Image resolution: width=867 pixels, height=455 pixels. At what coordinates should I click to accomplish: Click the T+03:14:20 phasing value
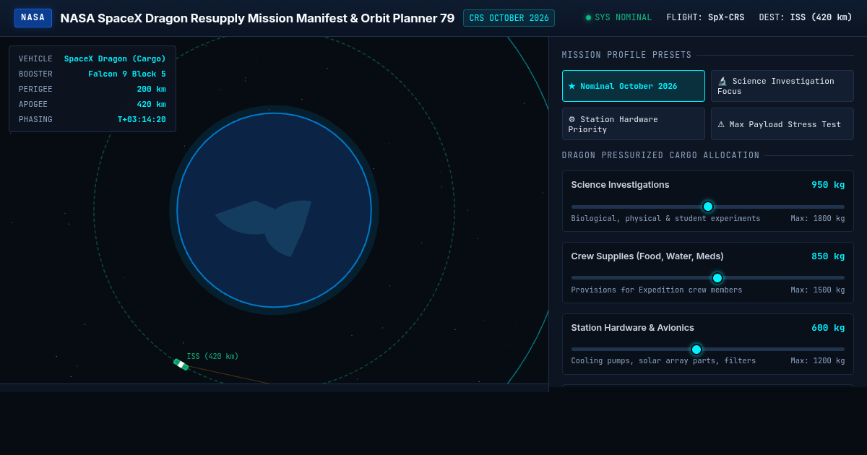[142, 120]
